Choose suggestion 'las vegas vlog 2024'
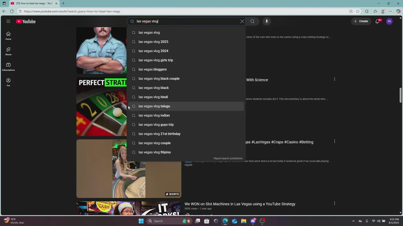Viewport: 403px width, 226px height. tap(186, 51)
